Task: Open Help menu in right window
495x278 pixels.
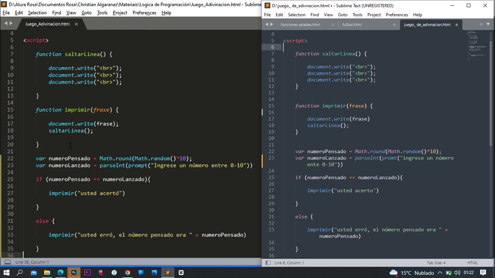Action: click(x=417, y=15)
